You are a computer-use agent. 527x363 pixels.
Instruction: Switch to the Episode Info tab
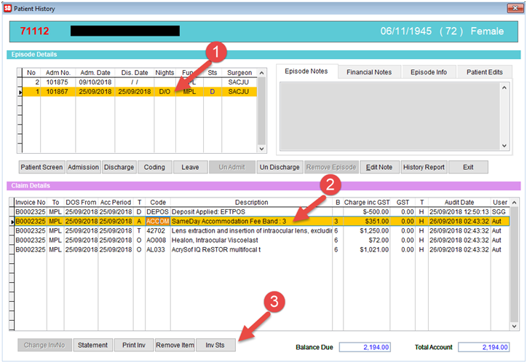tap(429, 72)
